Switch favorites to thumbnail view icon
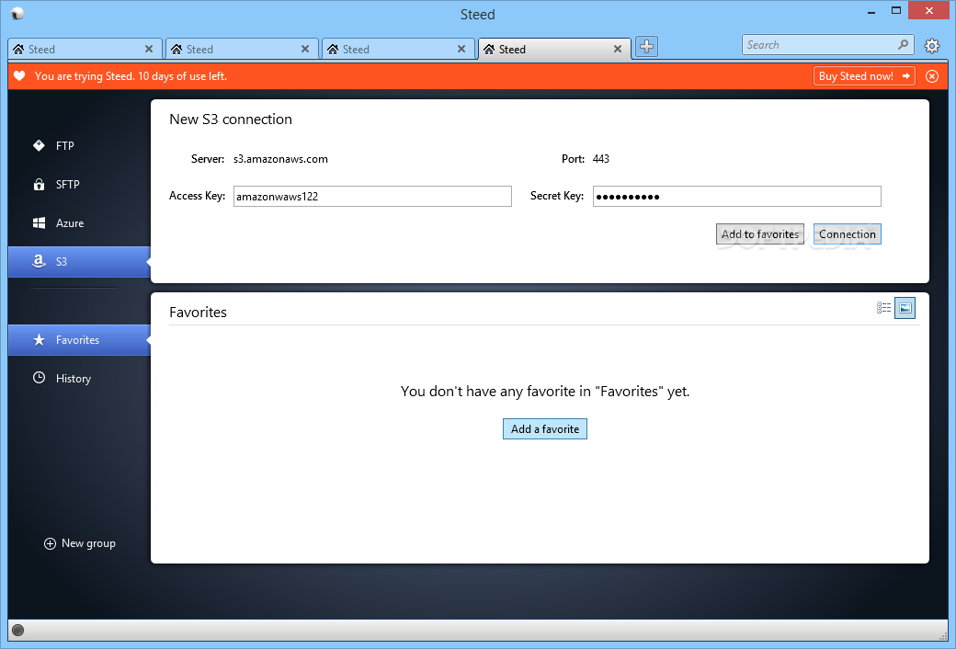 (x=905, y=308)
